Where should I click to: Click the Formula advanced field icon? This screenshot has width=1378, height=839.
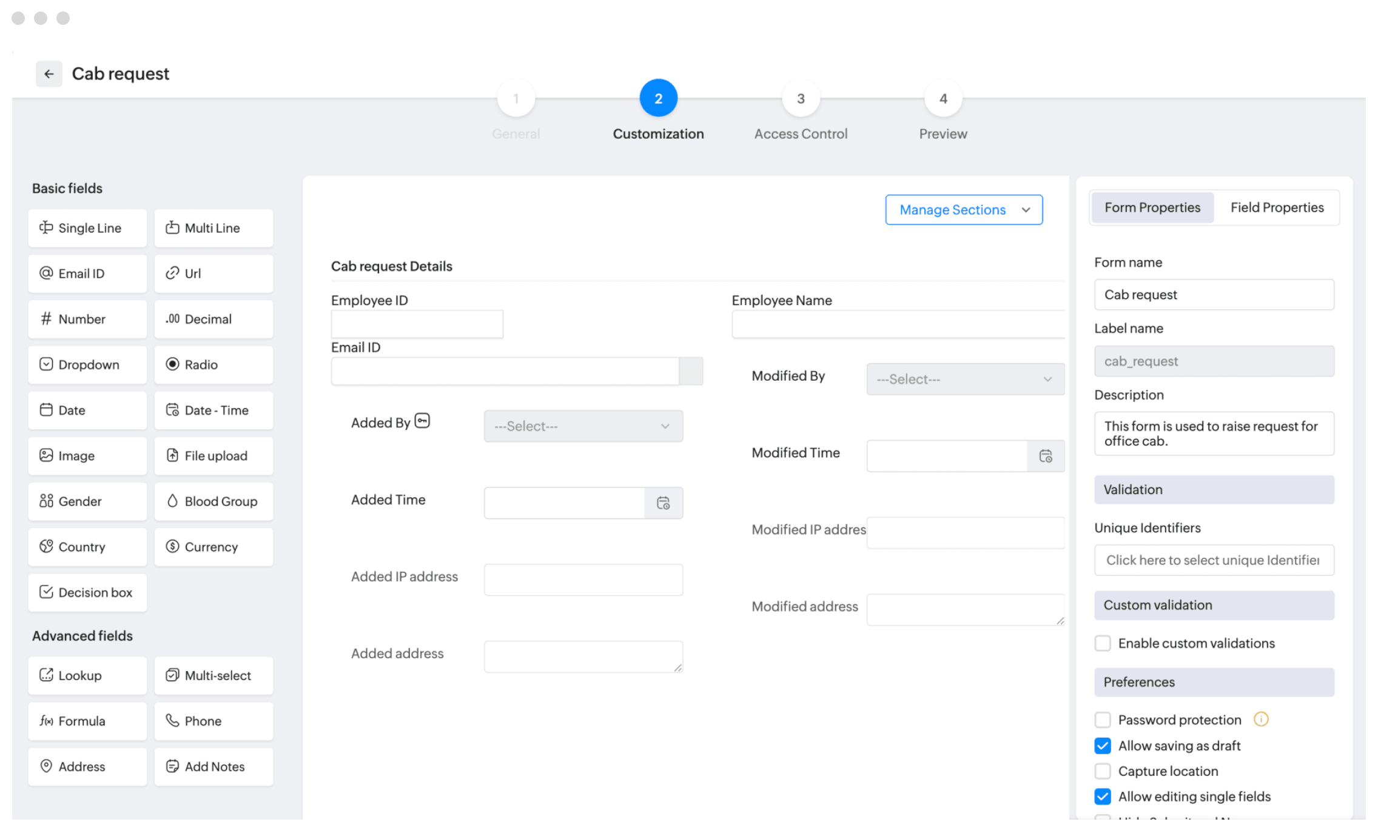(46, 721)
